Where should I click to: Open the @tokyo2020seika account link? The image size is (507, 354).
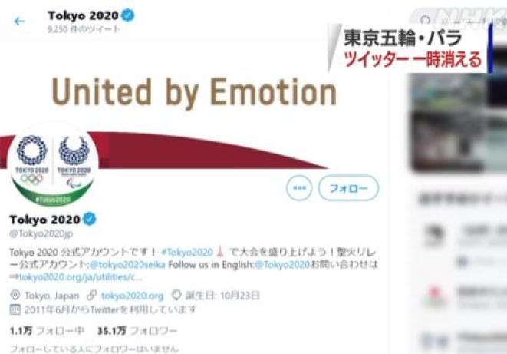[127, 265]
